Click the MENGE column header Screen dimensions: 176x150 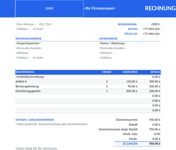click(x=107, y=72)
